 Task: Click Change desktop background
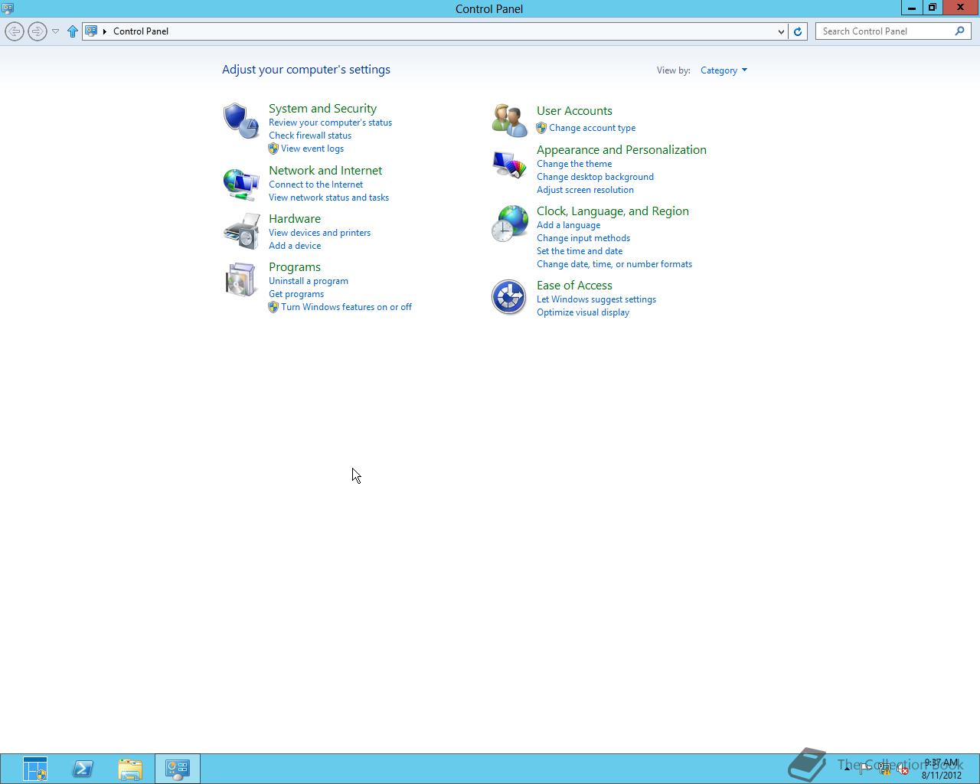[595, 177]
